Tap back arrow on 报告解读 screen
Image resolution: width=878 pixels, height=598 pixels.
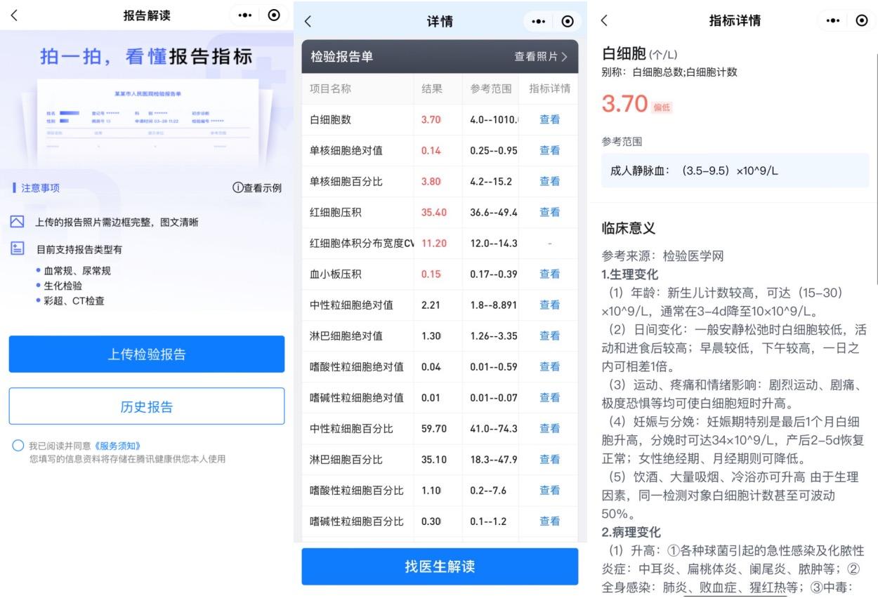tap(14, 15)
